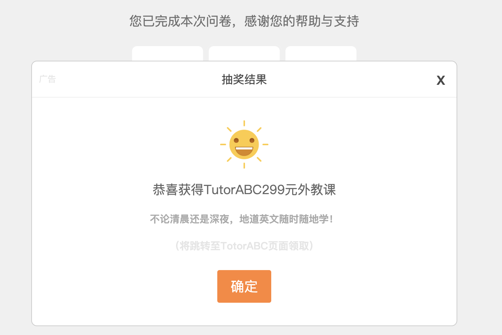Click the top ray of the sun icon
The width and height of the screenshot is (502, 335).
coord(244,123)
